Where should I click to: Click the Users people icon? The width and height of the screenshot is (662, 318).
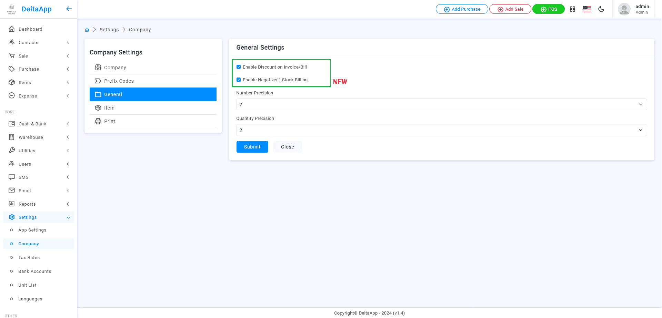pyautogui.click(x=12, y=164)
